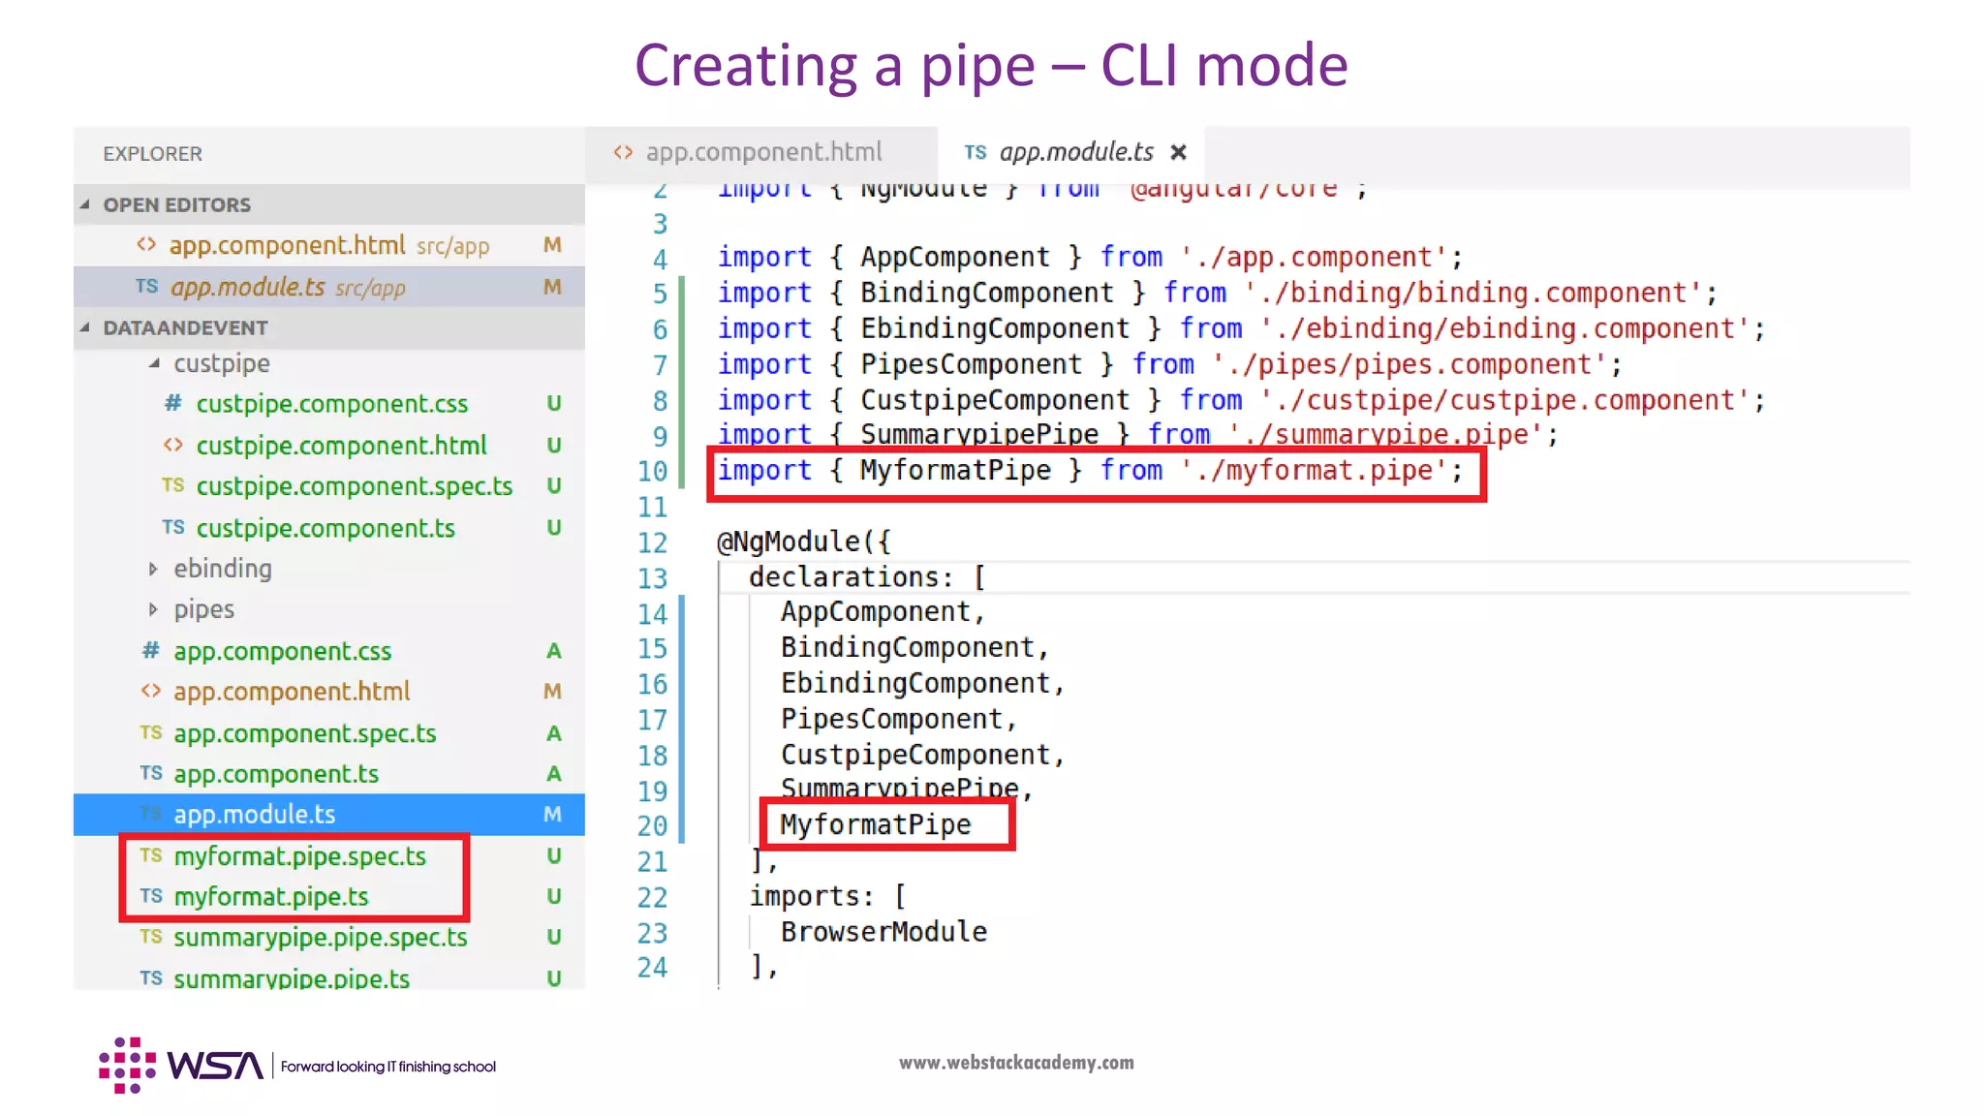Viewport: 1984px width, 1116px height.
Task: Click the HTML icon of custpipe.component.html
Action: coord(172,445)
